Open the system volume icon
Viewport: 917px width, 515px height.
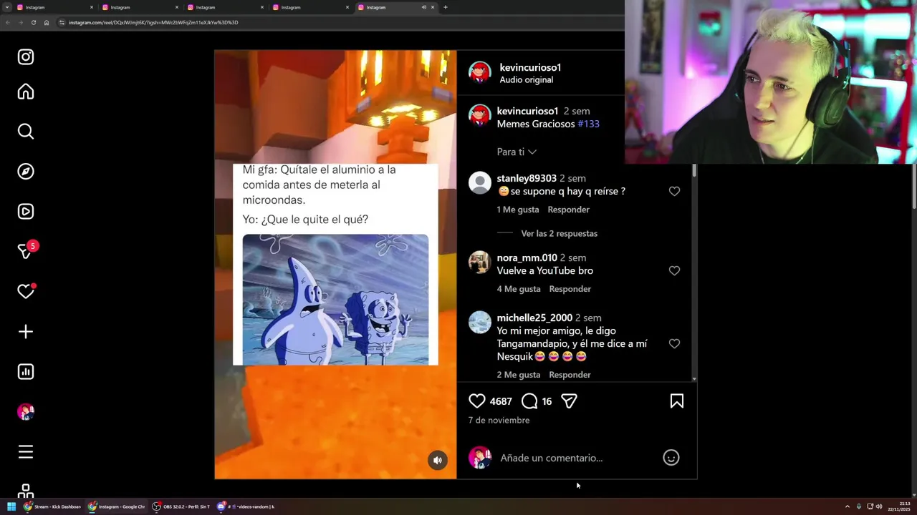879,506
